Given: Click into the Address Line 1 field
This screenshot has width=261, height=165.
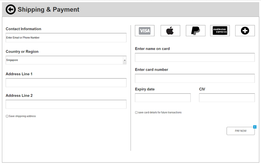Looking at the screenshot, I should click(x=66, y=83).
